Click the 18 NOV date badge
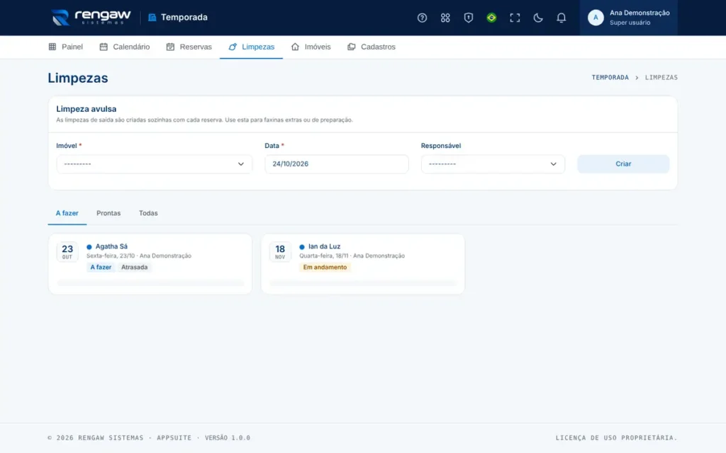The image size is (726, 453). [280, 252]
